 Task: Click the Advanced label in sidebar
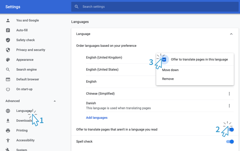[13, 101]
